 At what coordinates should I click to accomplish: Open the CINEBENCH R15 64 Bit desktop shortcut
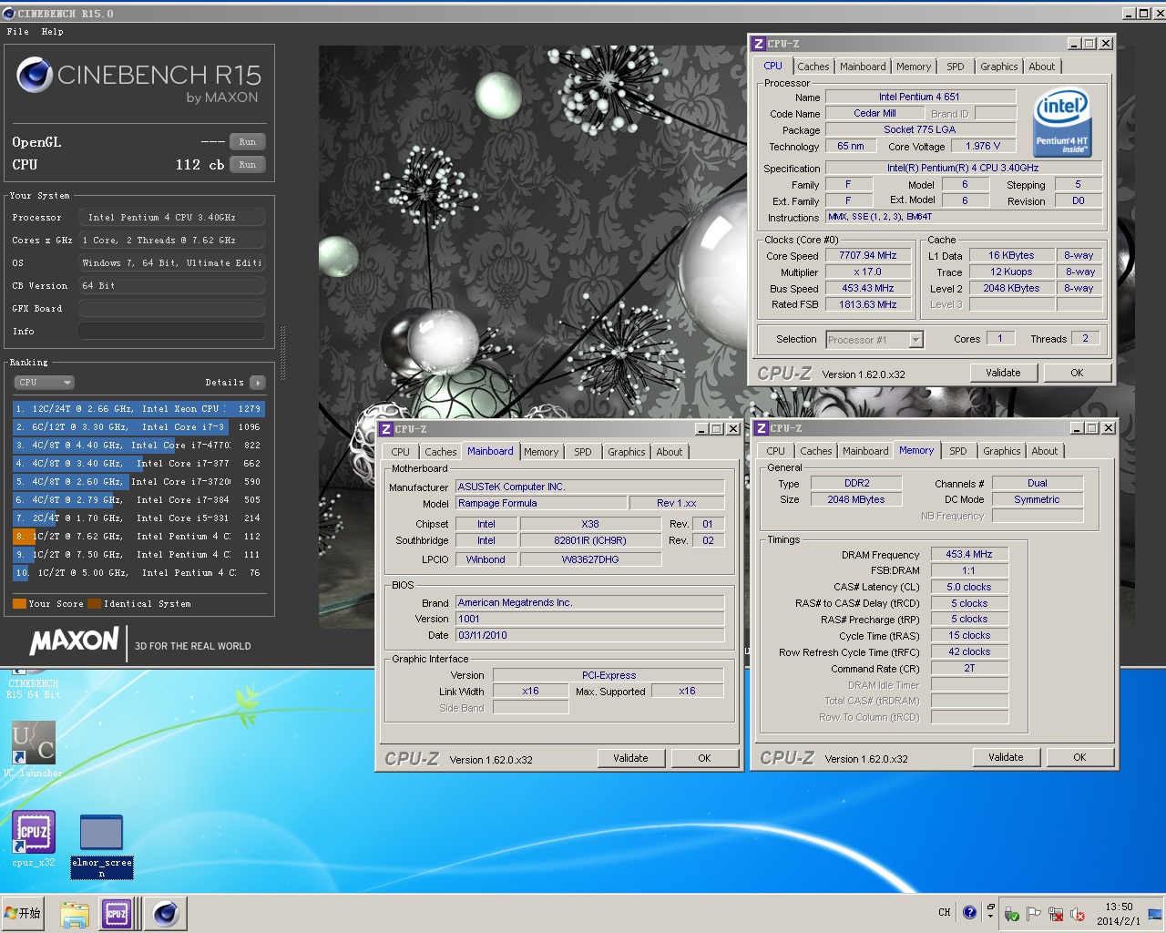tap(33, 683)
